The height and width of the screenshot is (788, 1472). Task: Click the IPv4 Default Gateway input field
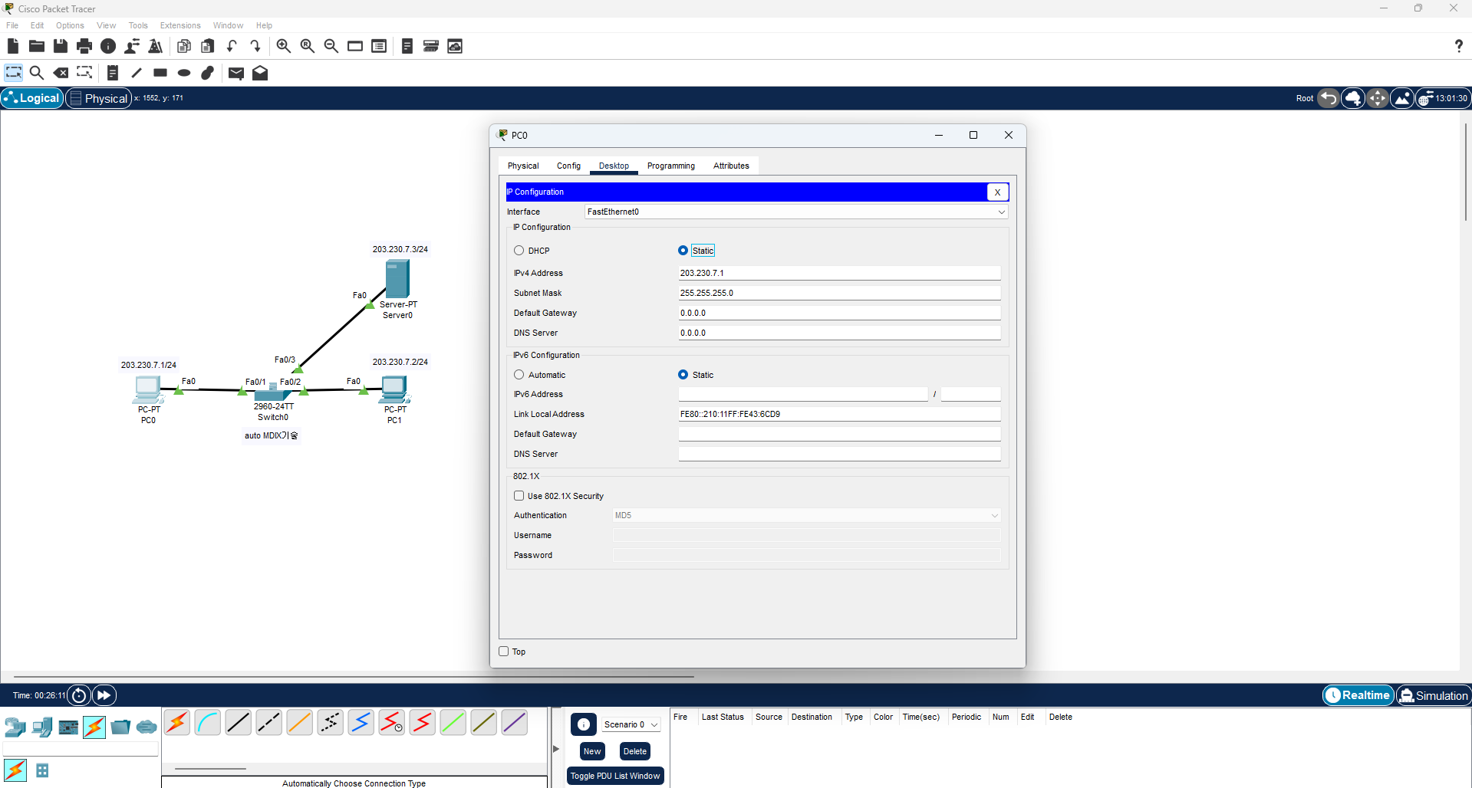pos(839,313)
